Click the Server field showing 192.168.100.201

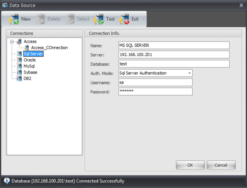tap(174, 55)
